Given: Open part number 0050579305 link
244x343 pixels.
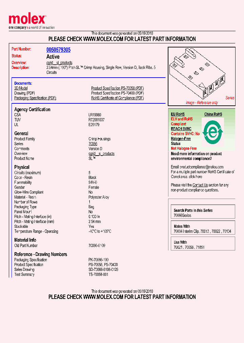Looking at the screenshot, I should point(58,50).
